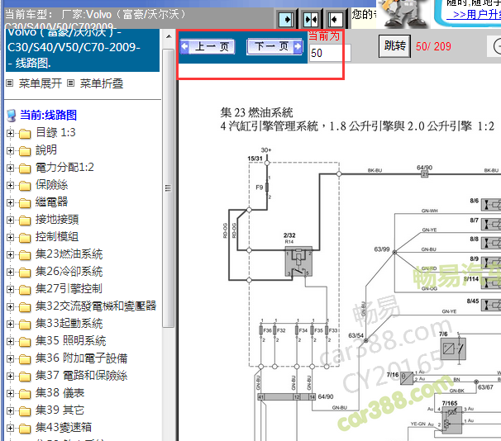501x441 pixels.
Task: Click the 跳转 jump button
Action: 394,46
